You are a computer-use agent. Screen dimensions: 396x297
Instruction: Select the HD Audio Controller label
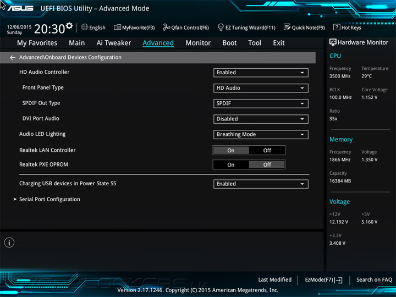44,72
